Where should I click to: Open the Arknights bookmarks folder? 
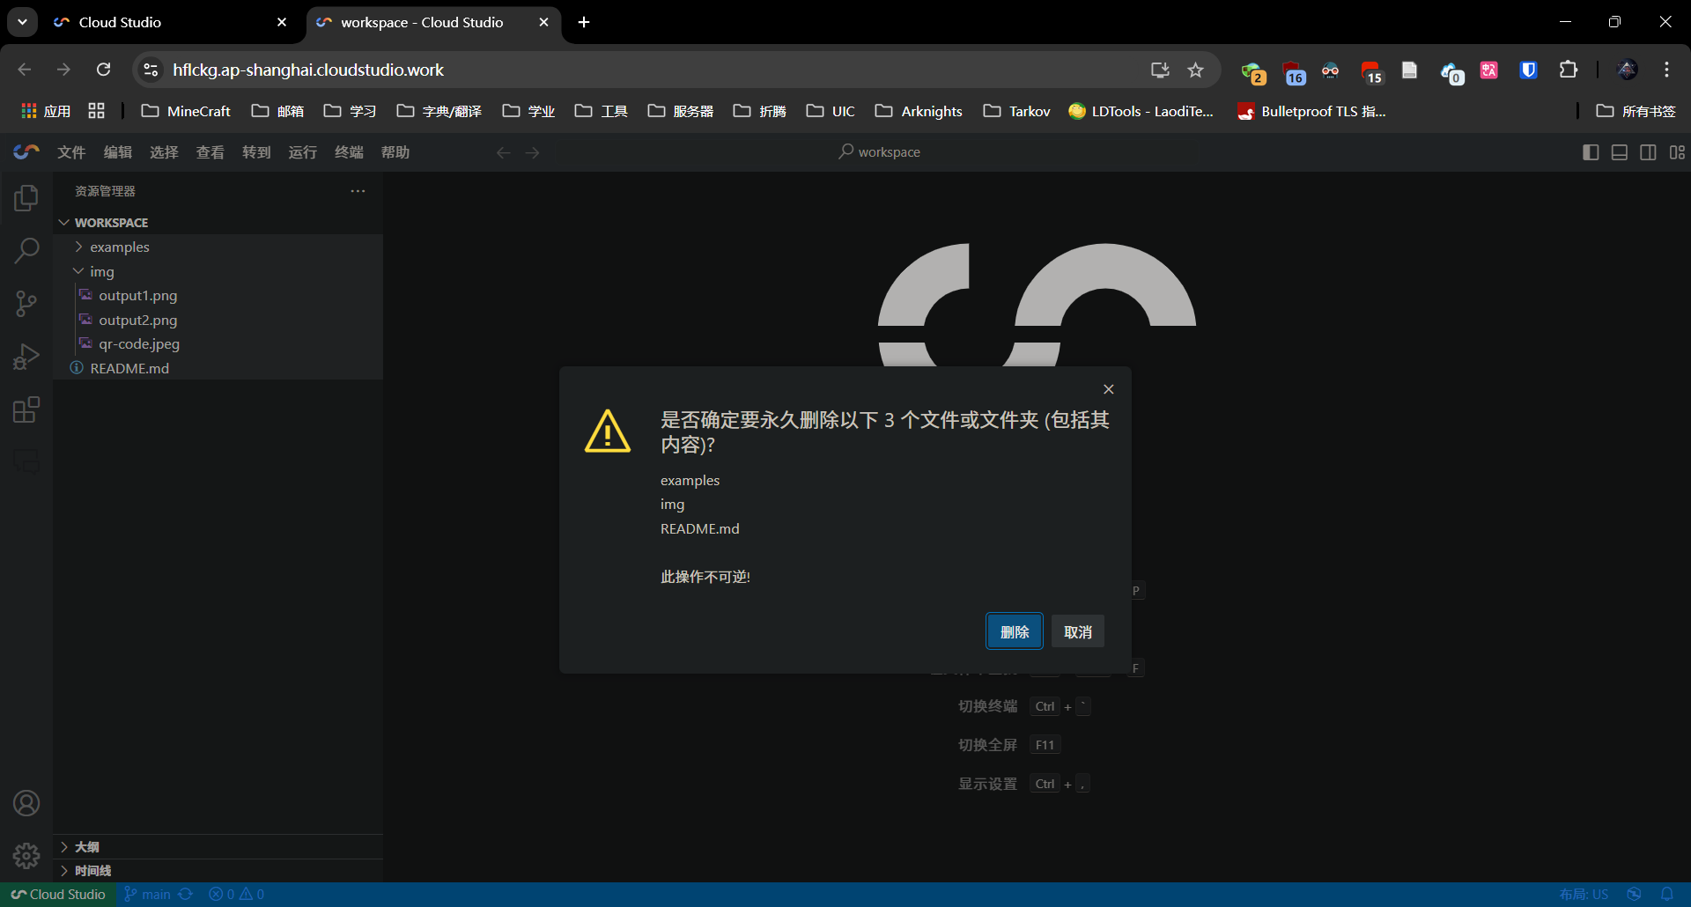coord(919,111)
